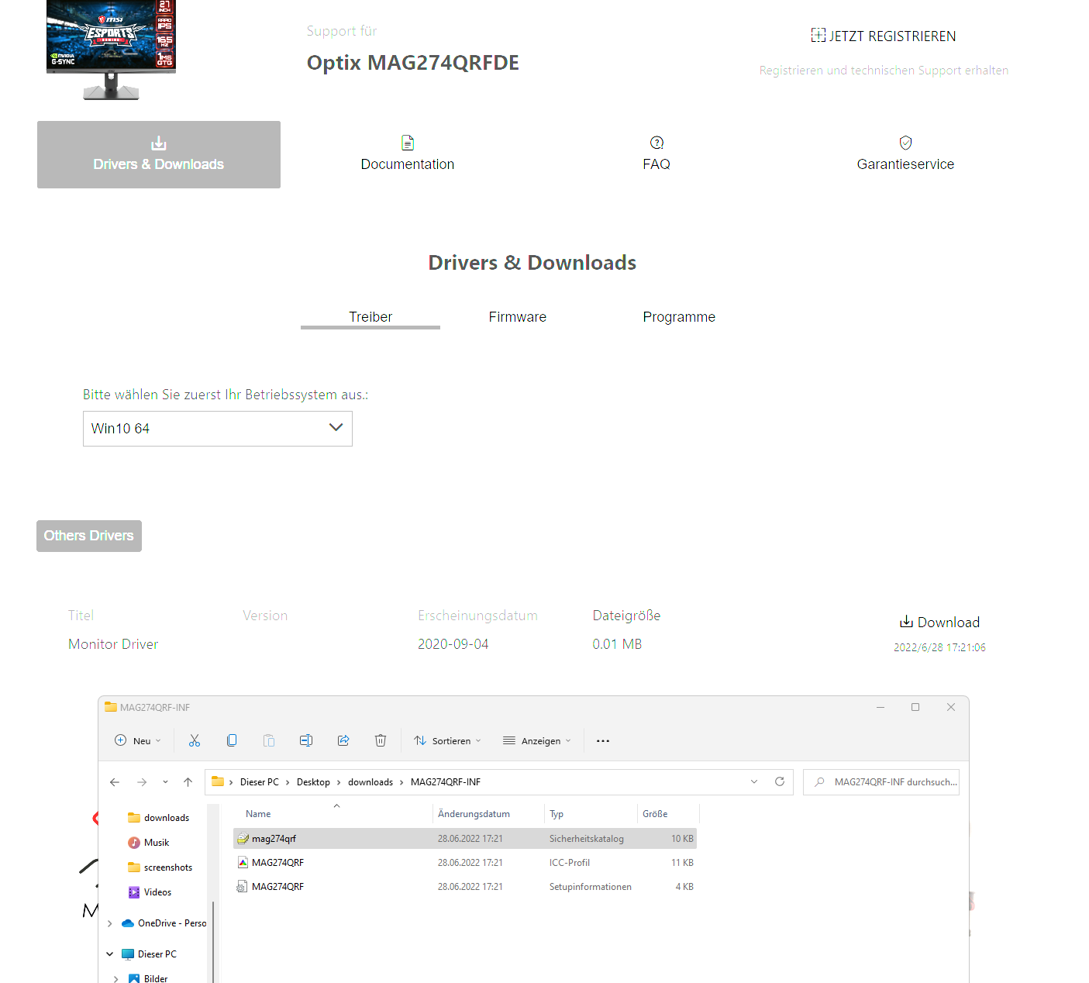Open the FAQ tab
The height and width of the screenshot is (983, 1089).
[x=657, y=154]
